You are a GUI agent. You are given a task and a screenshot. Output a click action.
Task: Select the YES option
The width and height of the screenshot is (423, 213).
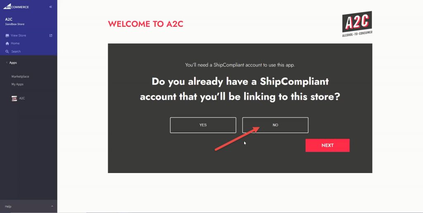point(203,125)
